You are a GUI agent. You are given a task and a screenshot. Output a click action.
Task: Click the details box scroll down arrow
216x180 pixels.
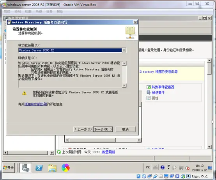pos(124,86)
